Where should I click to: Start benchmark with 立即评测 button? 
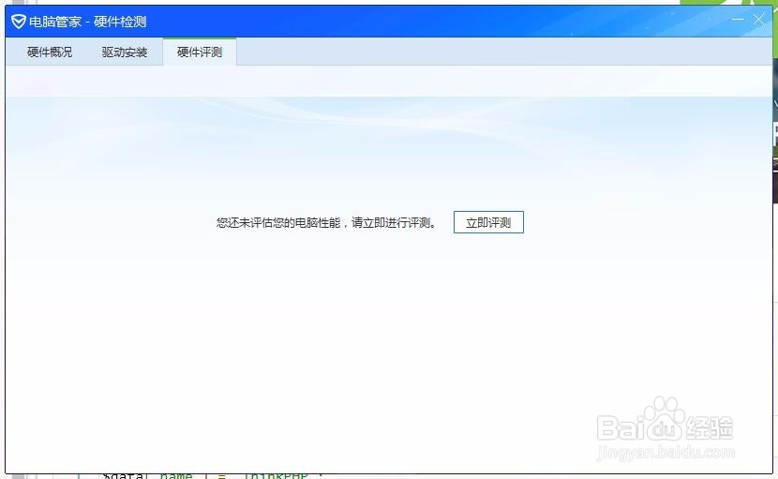click(x=488, y=222)
